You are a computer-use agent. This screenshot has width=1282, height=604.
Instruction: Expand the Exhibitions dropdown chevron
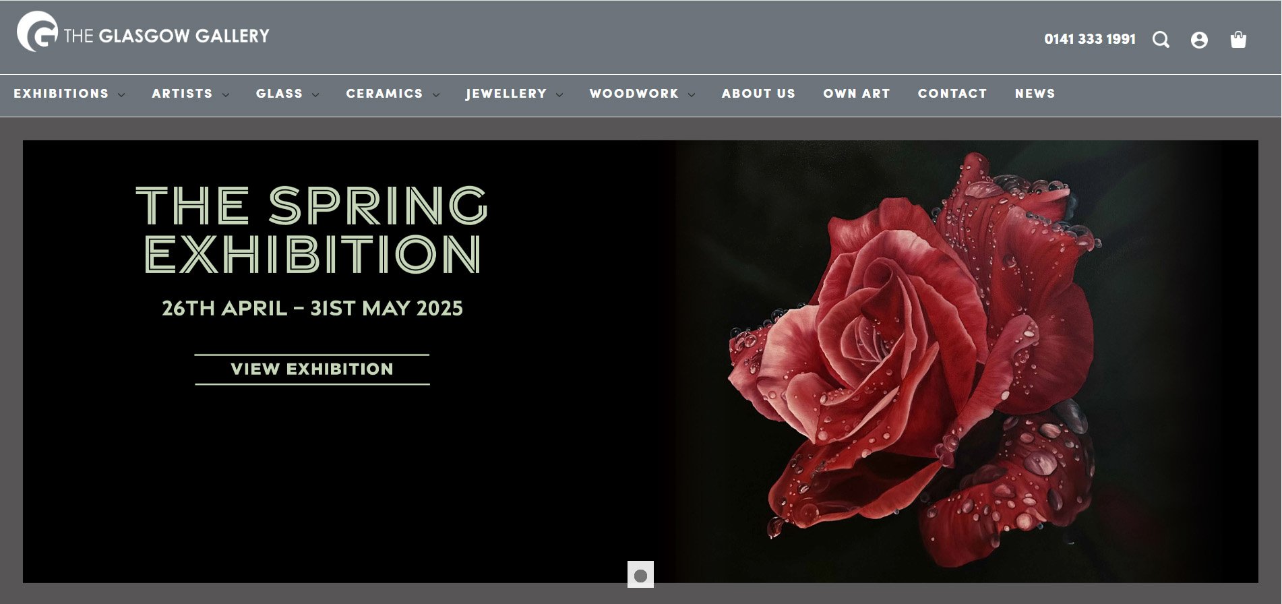pos(121,95)
